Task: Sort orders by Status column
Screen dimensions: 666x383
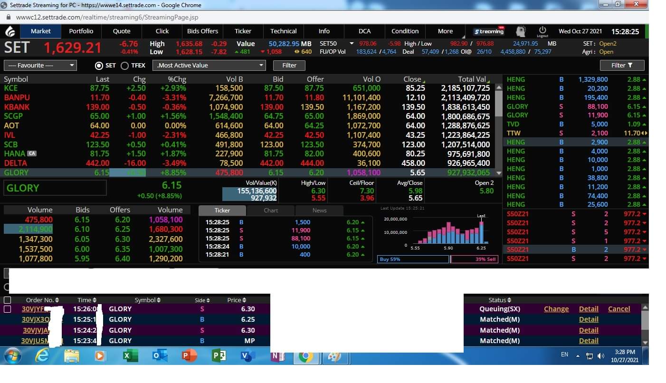Action: tap(500, 300)
